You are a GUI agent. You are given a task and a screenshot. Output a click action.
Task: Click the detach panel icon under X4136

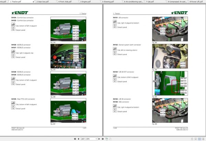[115, 110]
